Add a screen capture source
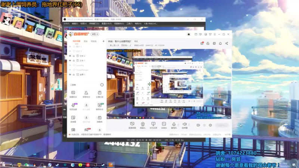 click(132, 125)
